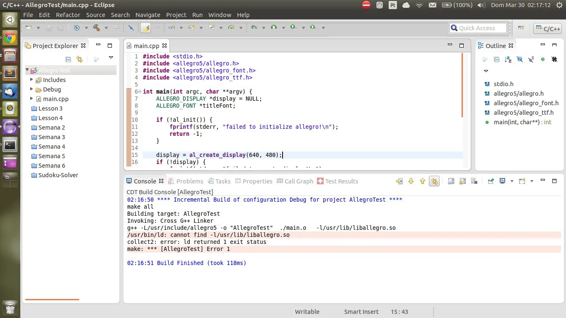
Task: Expand the main.cpp tree node
Action: click(x=31, y=99)
